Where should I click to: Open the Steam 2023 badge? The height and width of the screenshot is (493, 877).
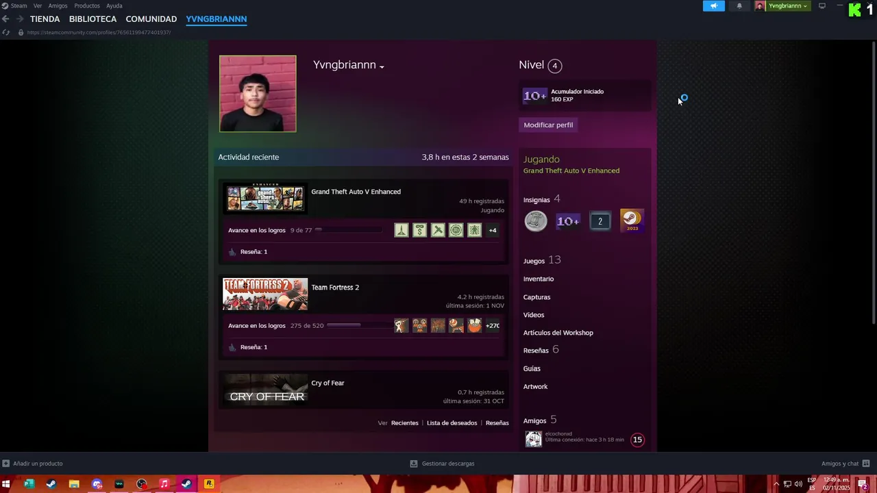[632, 220]
